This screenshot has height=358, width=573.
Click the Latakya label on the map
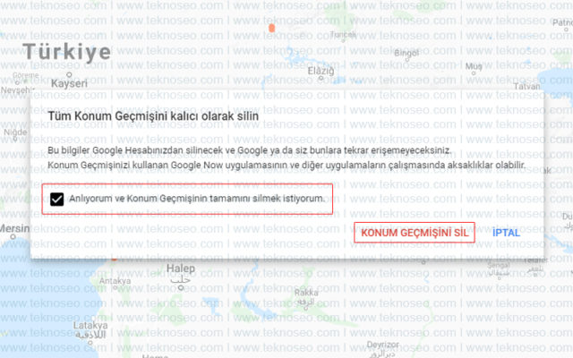click(x=90, y=325)
